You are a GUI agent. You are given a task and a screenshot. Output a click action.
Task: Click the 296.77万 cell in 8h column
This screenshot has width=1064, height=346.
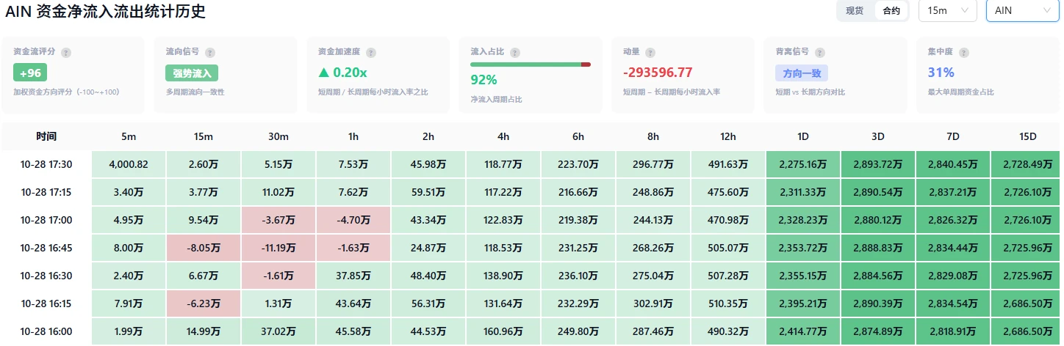coord(653,164)
